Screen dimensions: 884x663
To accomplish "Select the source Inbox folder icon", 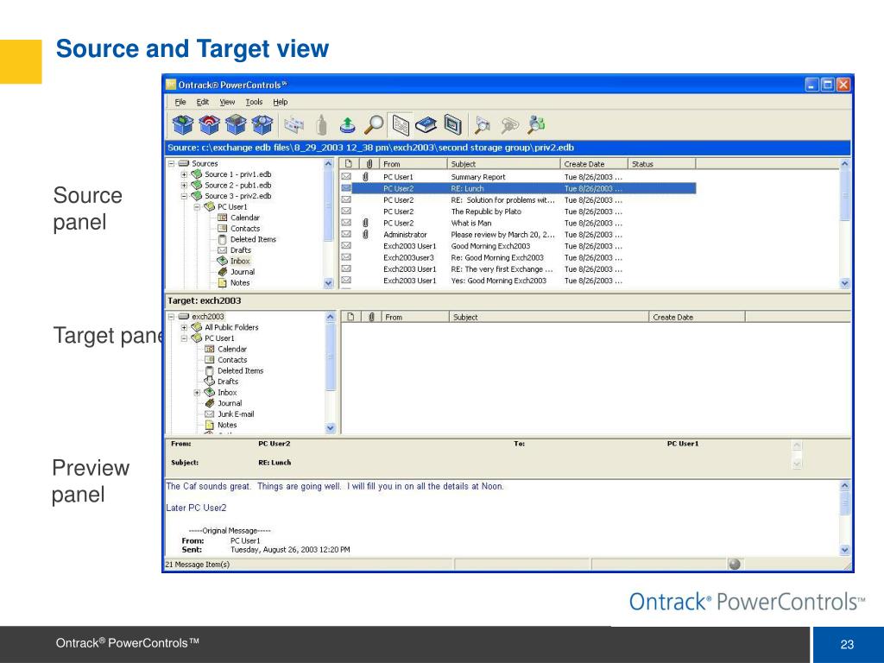I will (222, 261).
